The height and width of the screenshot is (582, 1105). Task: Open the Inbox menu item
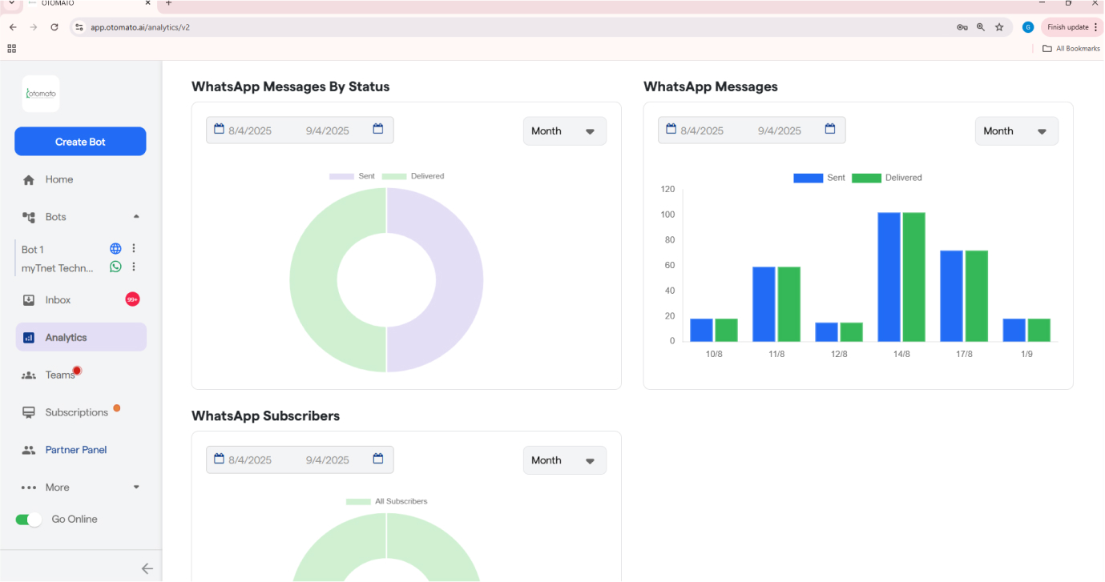[58, 300]
